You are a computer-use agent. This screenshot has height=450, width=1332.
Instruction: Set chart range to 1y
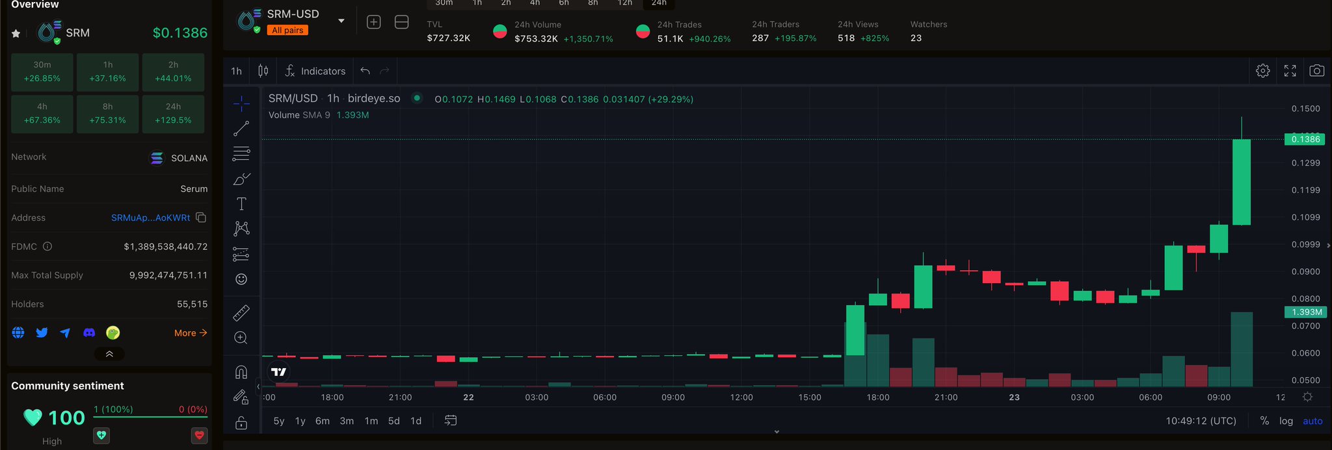click(x=300, y=421)
